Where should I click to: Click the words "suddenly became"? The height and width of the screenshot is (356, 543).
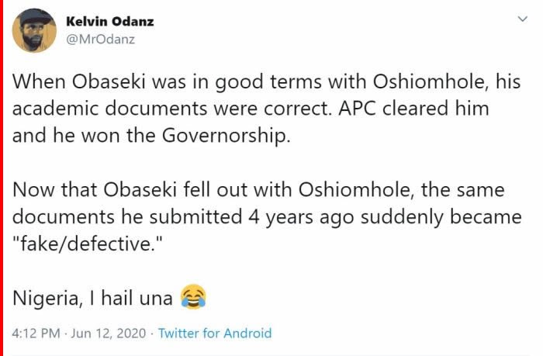tap(441, 217)
